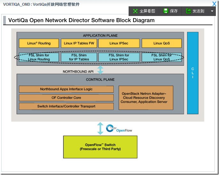Click FSL Shim for Linux IPSec block
The width and height of the screenshot is (219, 175).
point(119,57)
